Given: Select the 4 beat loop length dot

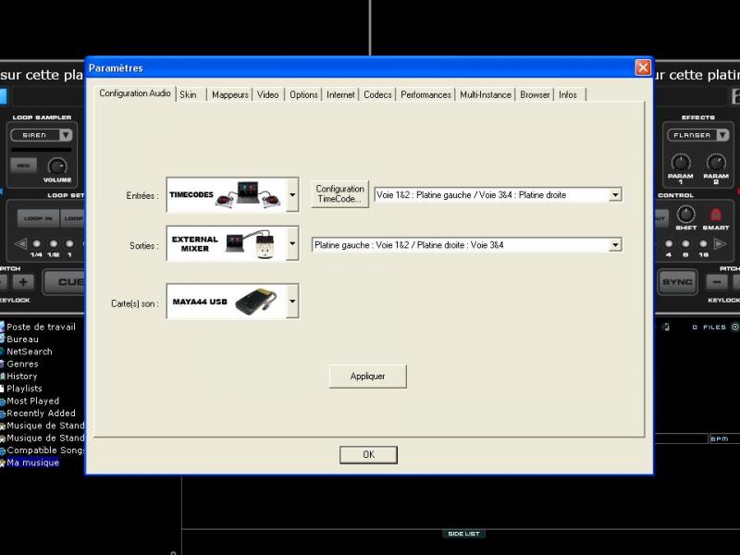Looking at the screenshot, I should (x=669, y=243).
